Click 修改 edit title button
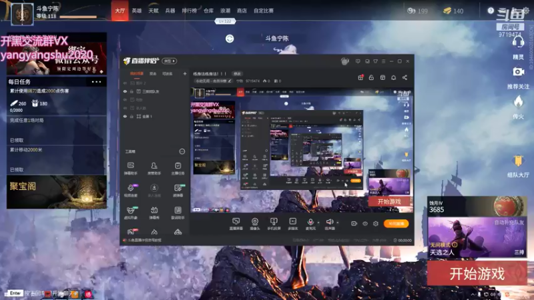The width and height of the screenshot is (534, 300). 237,73
